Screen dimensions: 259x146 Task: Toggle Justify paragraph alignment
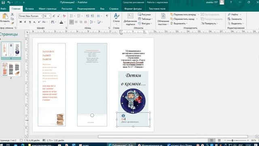[85, 22]
